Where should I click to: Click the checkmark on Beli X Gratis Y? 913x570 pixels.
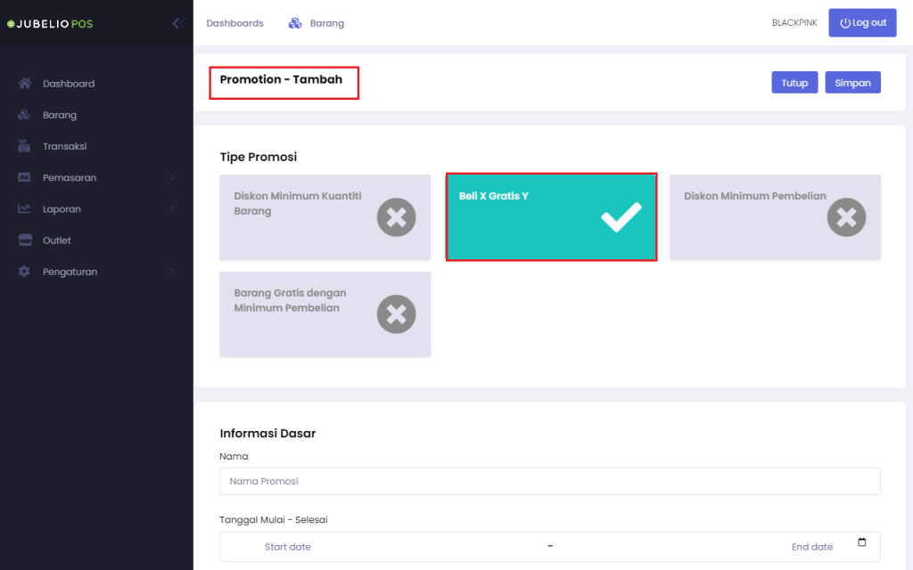click(x=621, y=217)
